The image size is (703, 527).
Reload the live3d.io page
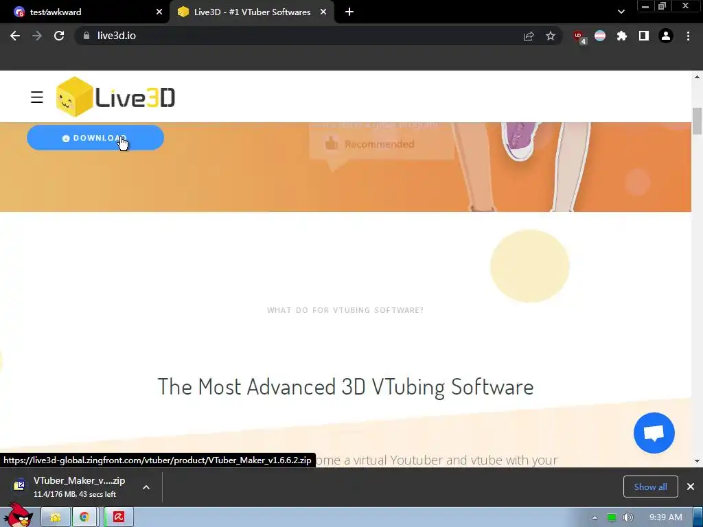click(59, 36)
